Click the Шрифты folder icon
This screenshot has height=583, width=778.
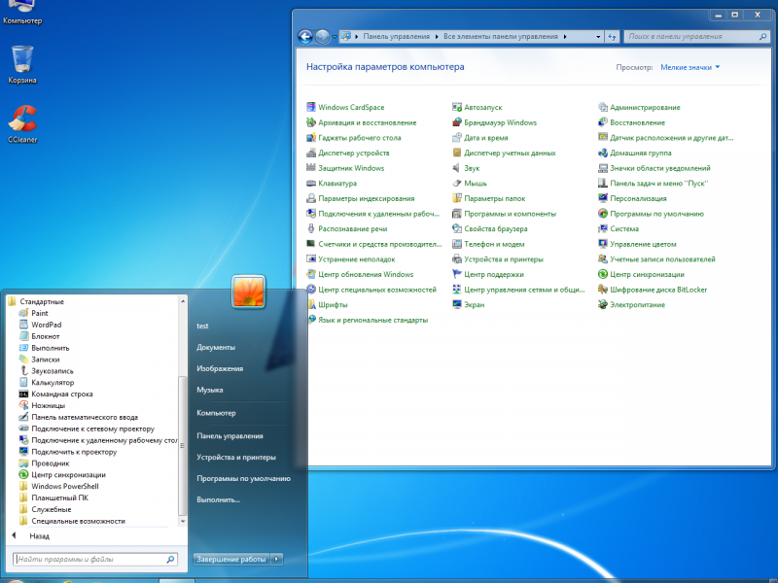click(311, 304)
